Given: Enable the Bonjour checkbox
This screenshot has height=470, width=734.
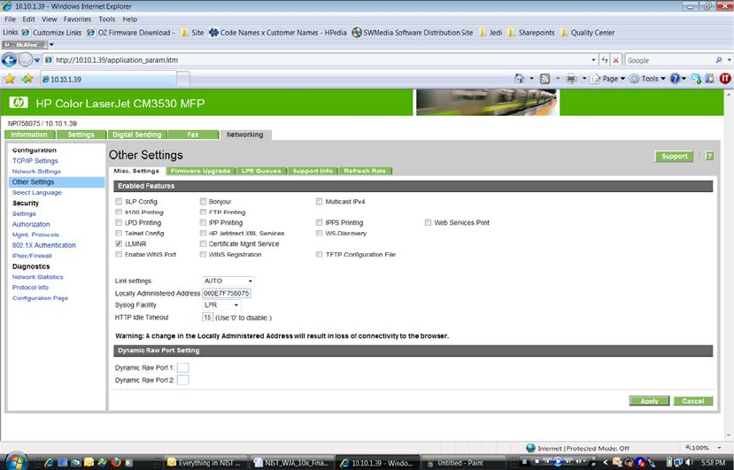Looking at the screenshot, I should pos(203,201).
